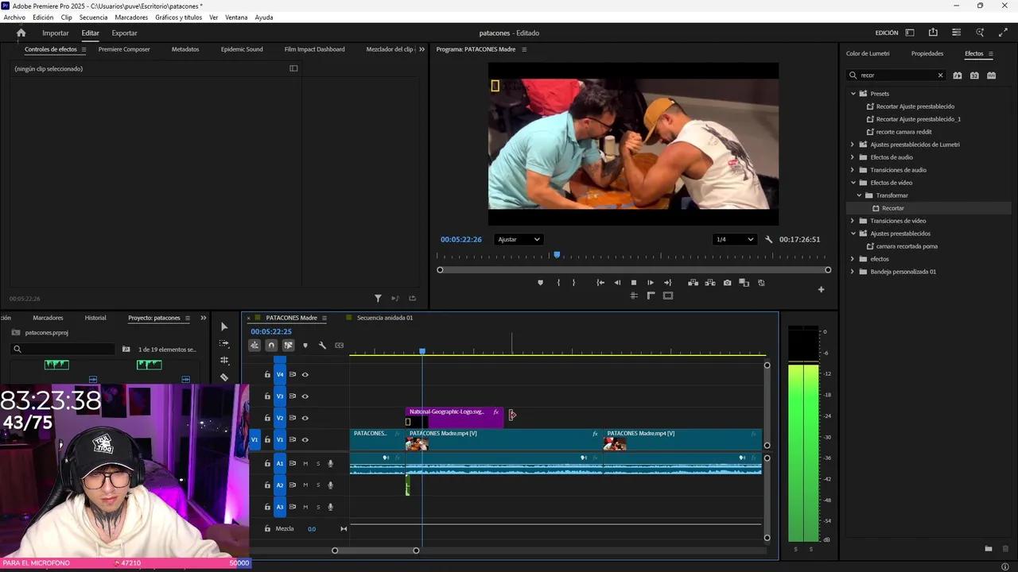1018x572 pixels.
Task: Toggle V4 track eye visibility
Action: [305, 374]
